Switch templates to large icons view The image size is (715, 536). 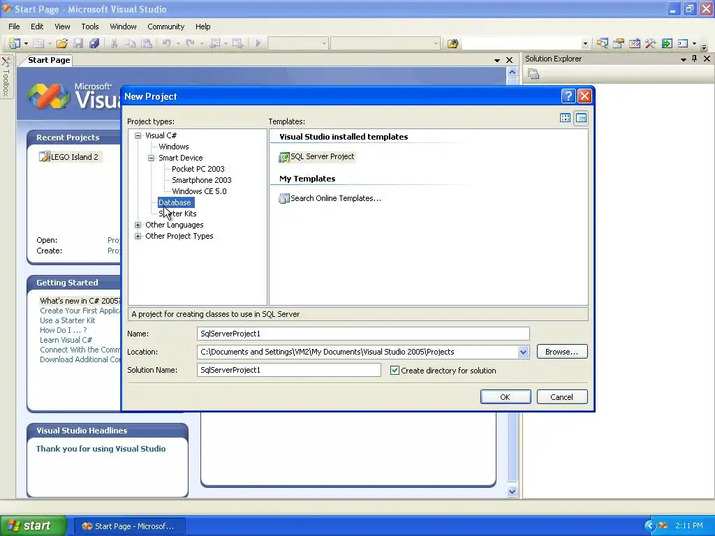565,118
